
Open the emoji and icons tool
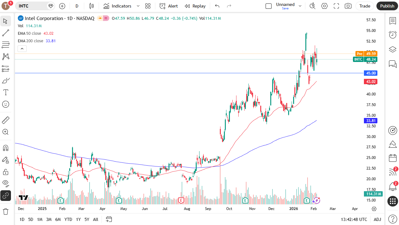point(6,104)
